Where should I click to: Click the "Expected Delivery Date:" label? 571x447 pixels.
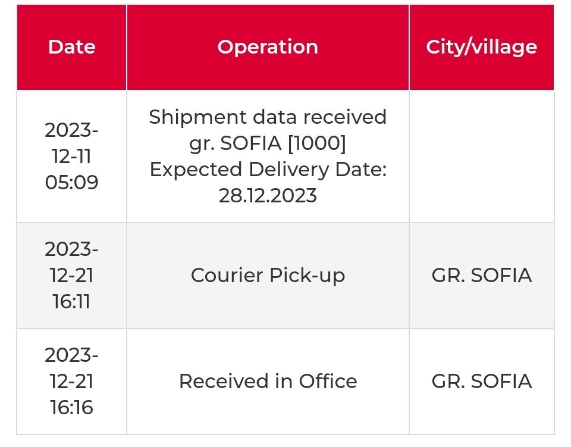(268, 170)
